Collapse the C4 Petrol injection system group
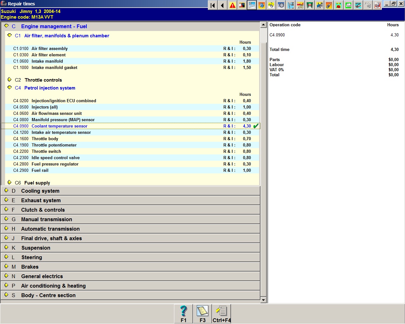This screenshot has height=324, width=405. [9, 88]
